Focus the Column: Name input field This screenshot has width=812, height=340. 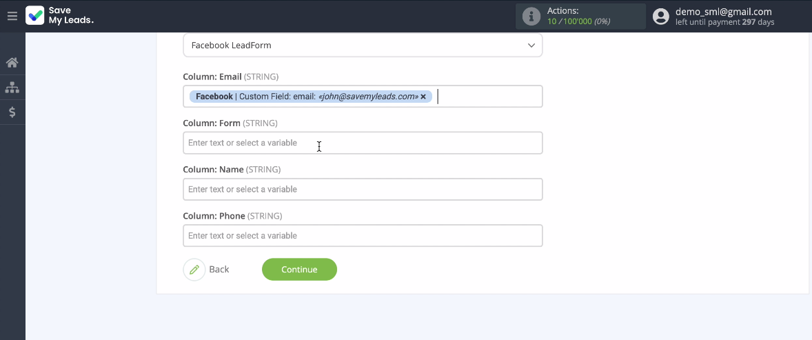point(363,189)
